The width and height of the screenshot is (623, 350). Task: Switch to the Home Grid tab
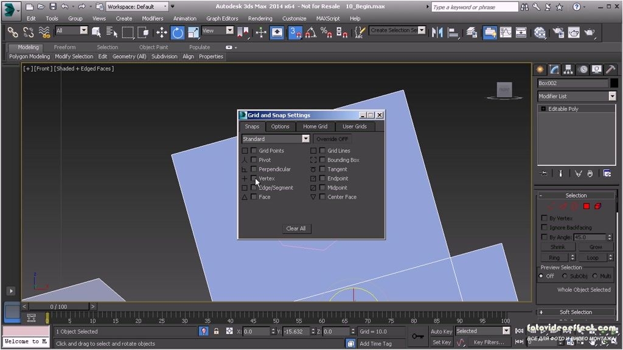click(315, 126)
